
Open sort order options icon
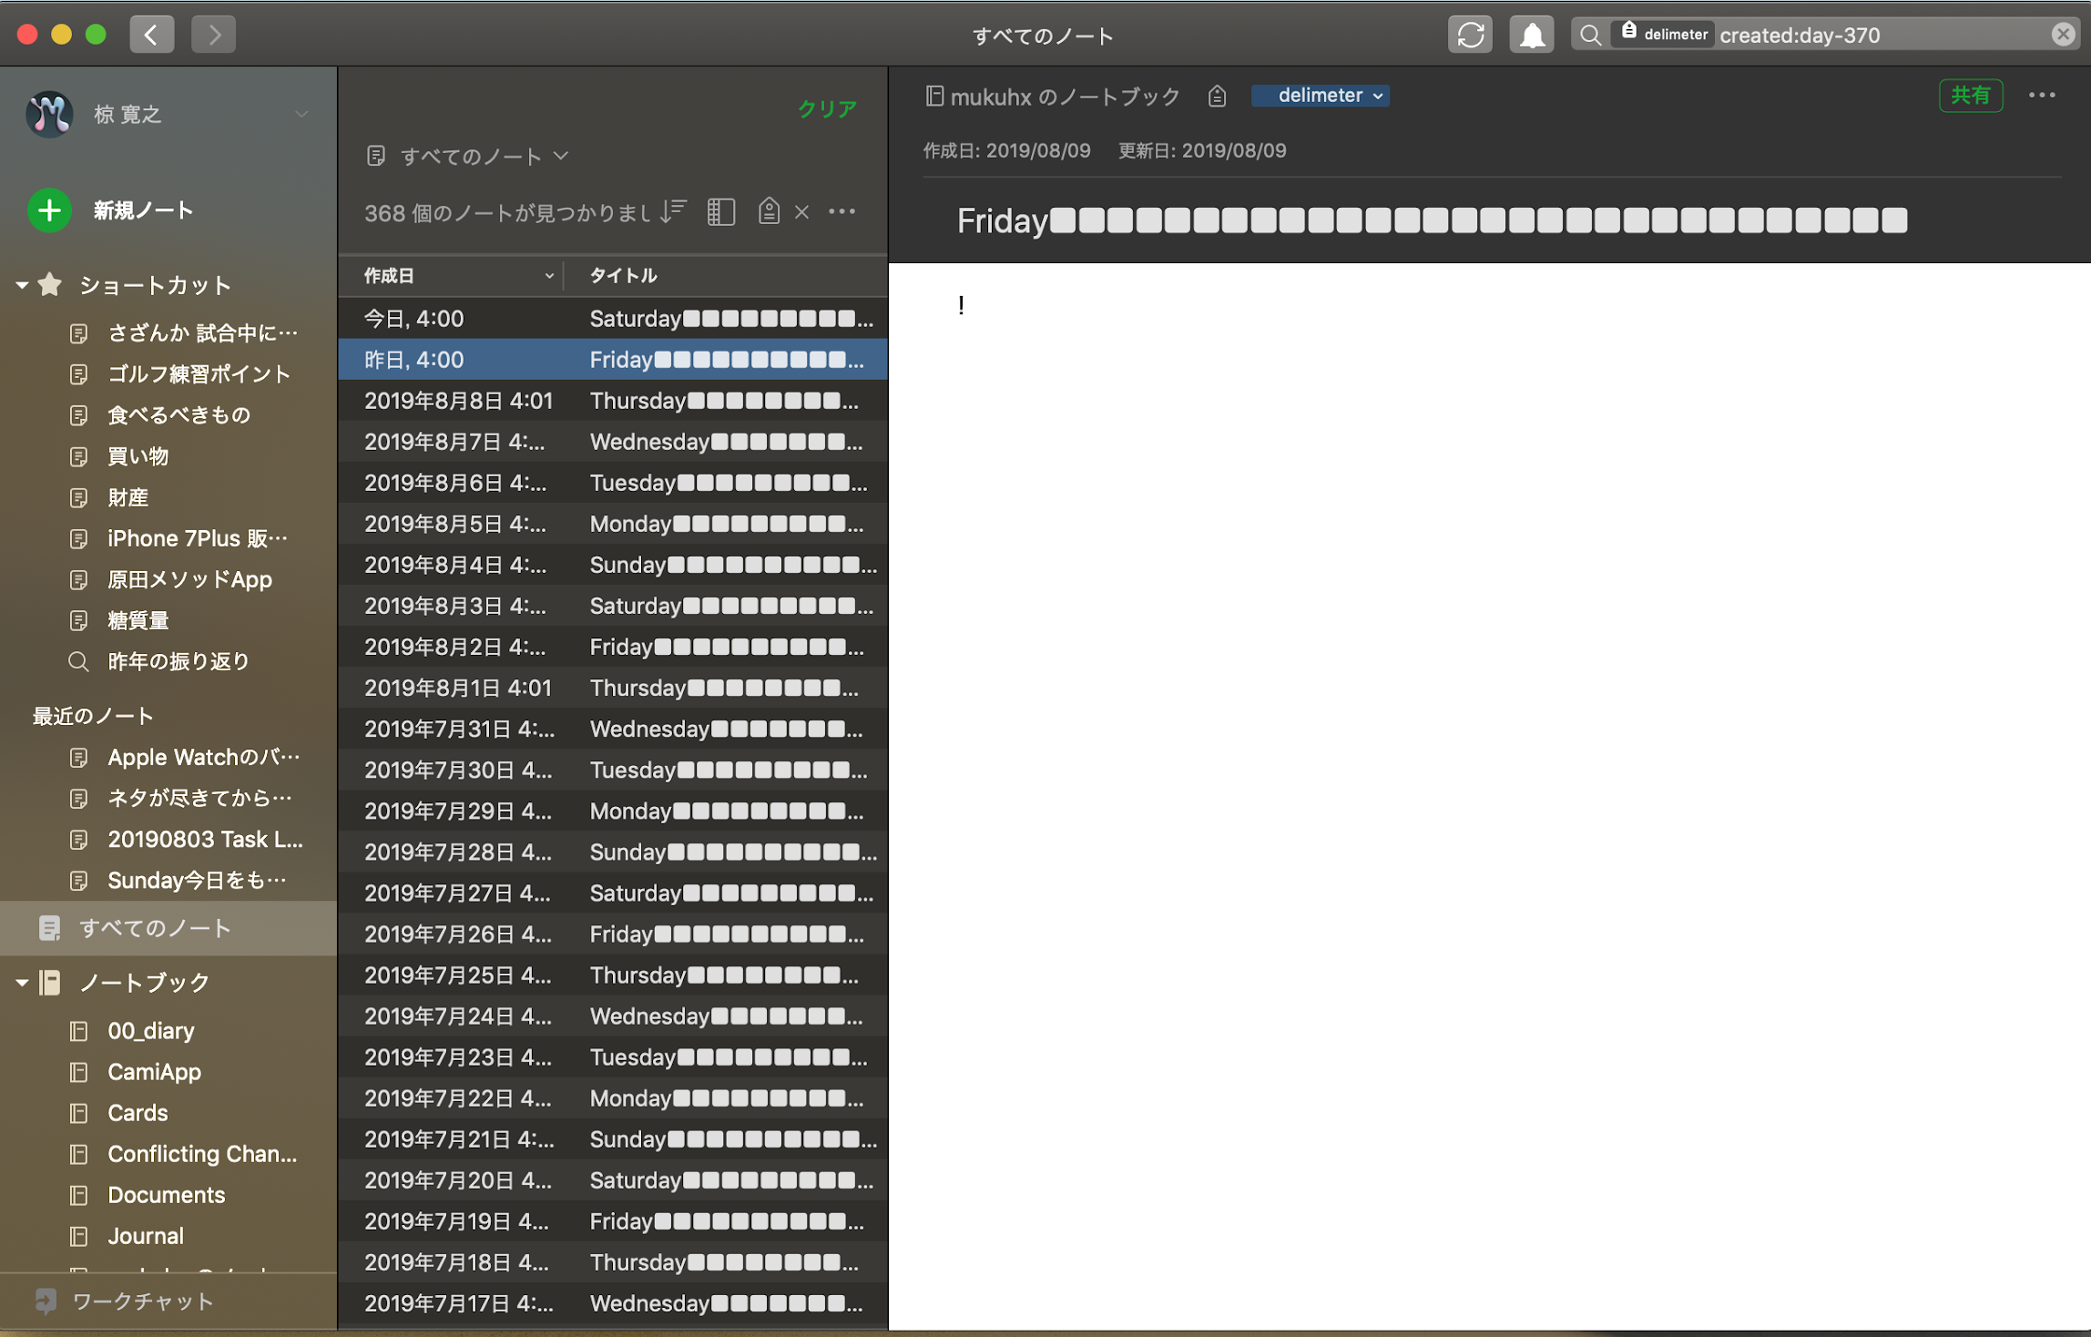pos(674,211)
